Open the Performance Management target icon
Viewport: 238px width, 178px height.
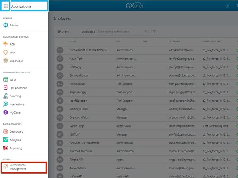[6, 166]
